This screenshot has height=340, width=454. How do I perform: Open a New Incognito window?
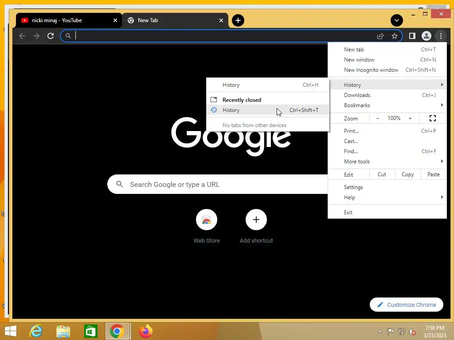coord(387,70)
